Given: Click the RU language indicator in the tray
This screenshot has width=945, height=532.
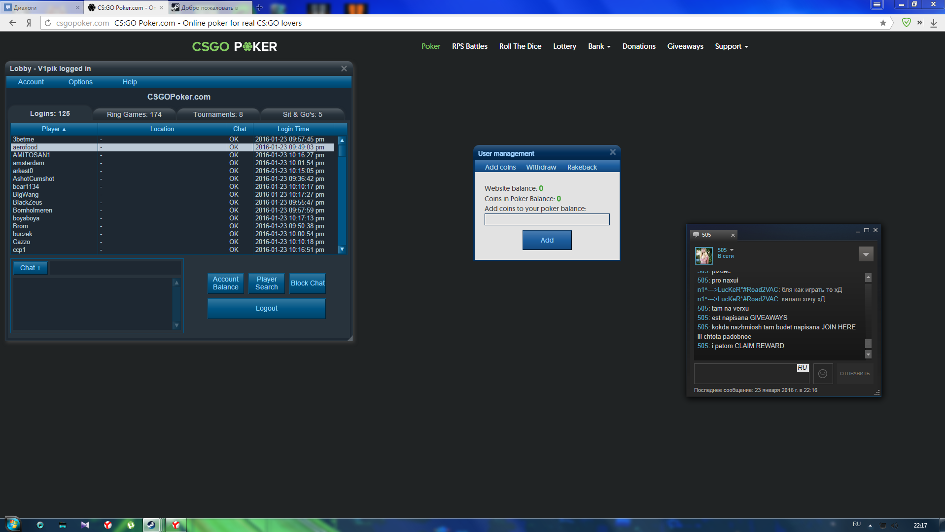Looking at the screenshot, I should pyautogui.click(x=857, y=524).
